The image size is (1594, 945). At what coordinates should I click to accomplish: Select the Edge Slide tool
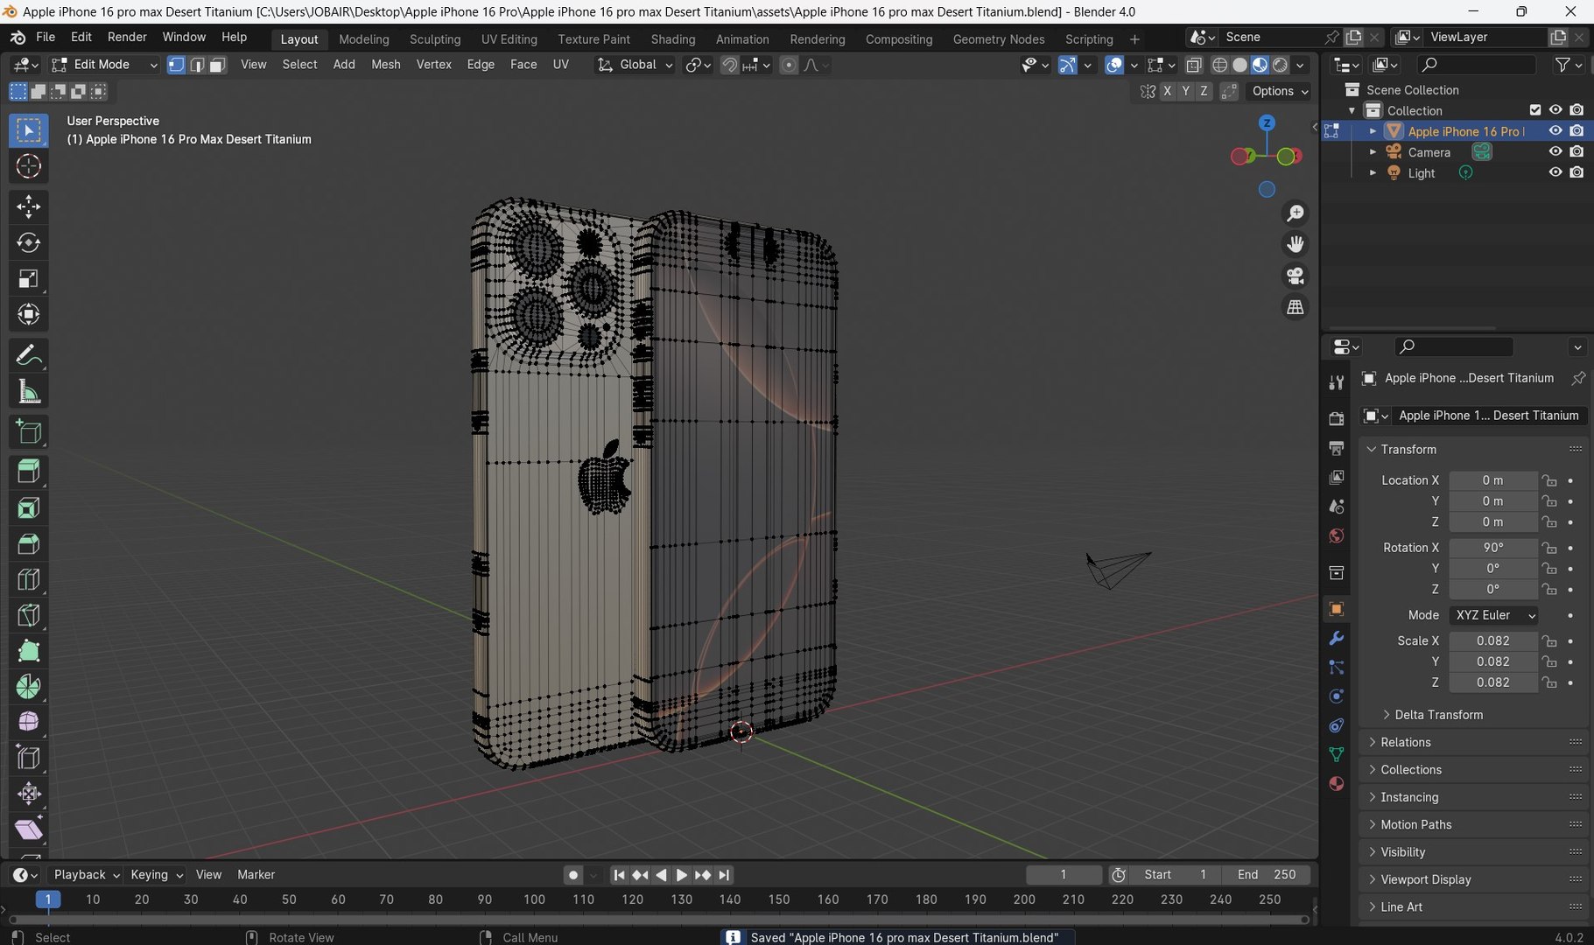(28, 758)
